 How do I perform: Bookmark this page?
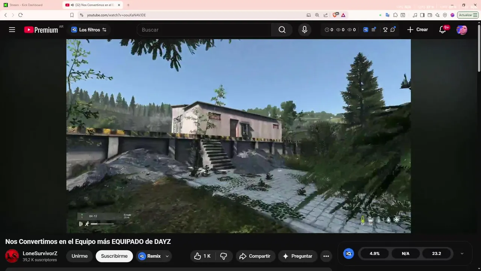pos(72,15)
